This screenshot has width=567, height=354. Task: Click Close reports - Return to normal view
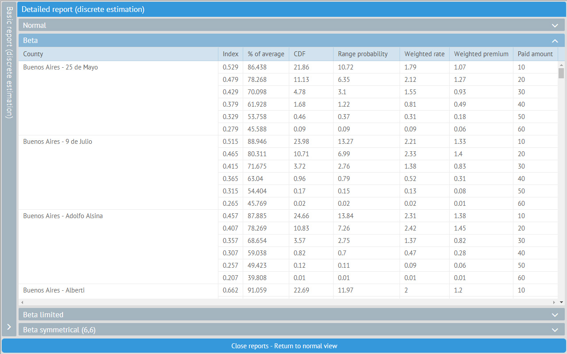[x=284, y=346]
